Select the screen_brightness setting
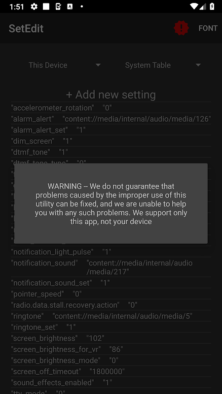 pyautogui.click(x=111, y=338)
